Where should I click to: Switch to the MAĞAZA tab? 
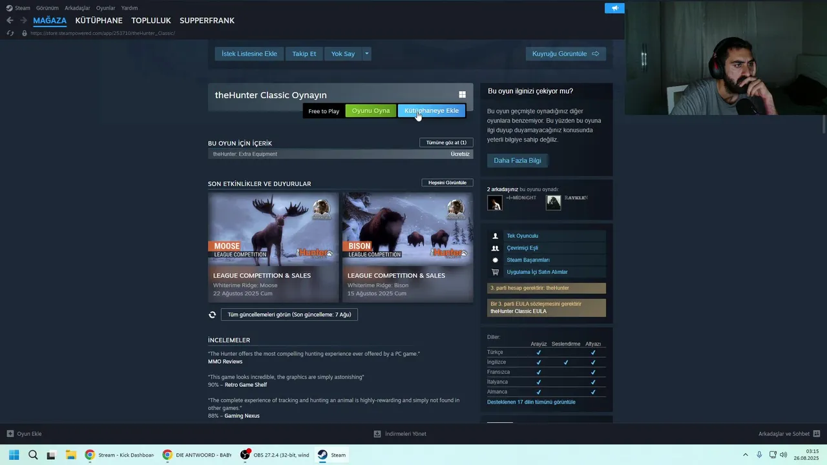point(50,21)
